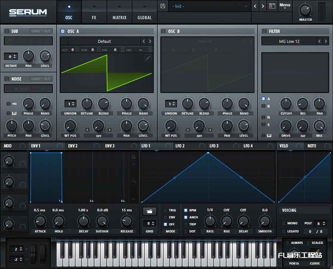Click the save preset disk icon
Image resolution: width=333 pixels, height=269 pixels.
[x=162, y=6]
